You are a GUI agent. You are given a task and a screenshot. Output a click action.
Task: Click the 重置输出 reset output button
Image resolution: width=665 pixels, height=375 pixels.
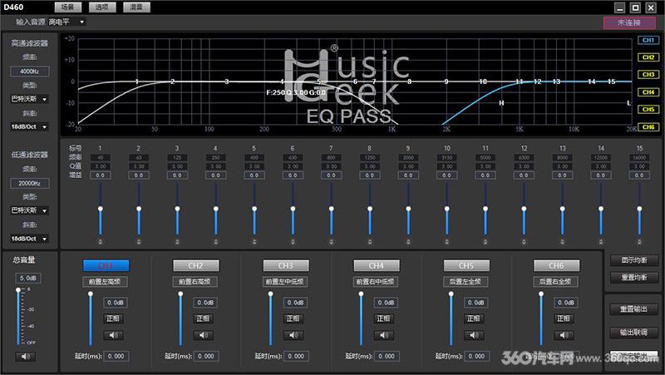tap(634, 309)
